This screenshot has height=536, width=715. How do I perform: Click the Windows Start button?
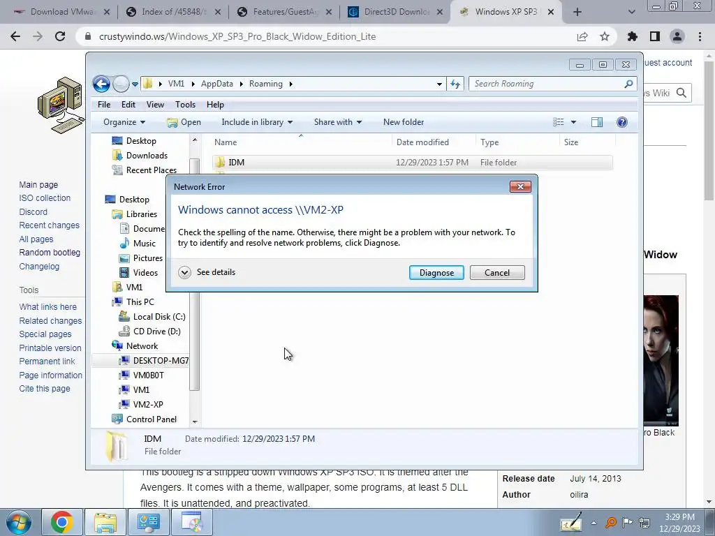19,522
